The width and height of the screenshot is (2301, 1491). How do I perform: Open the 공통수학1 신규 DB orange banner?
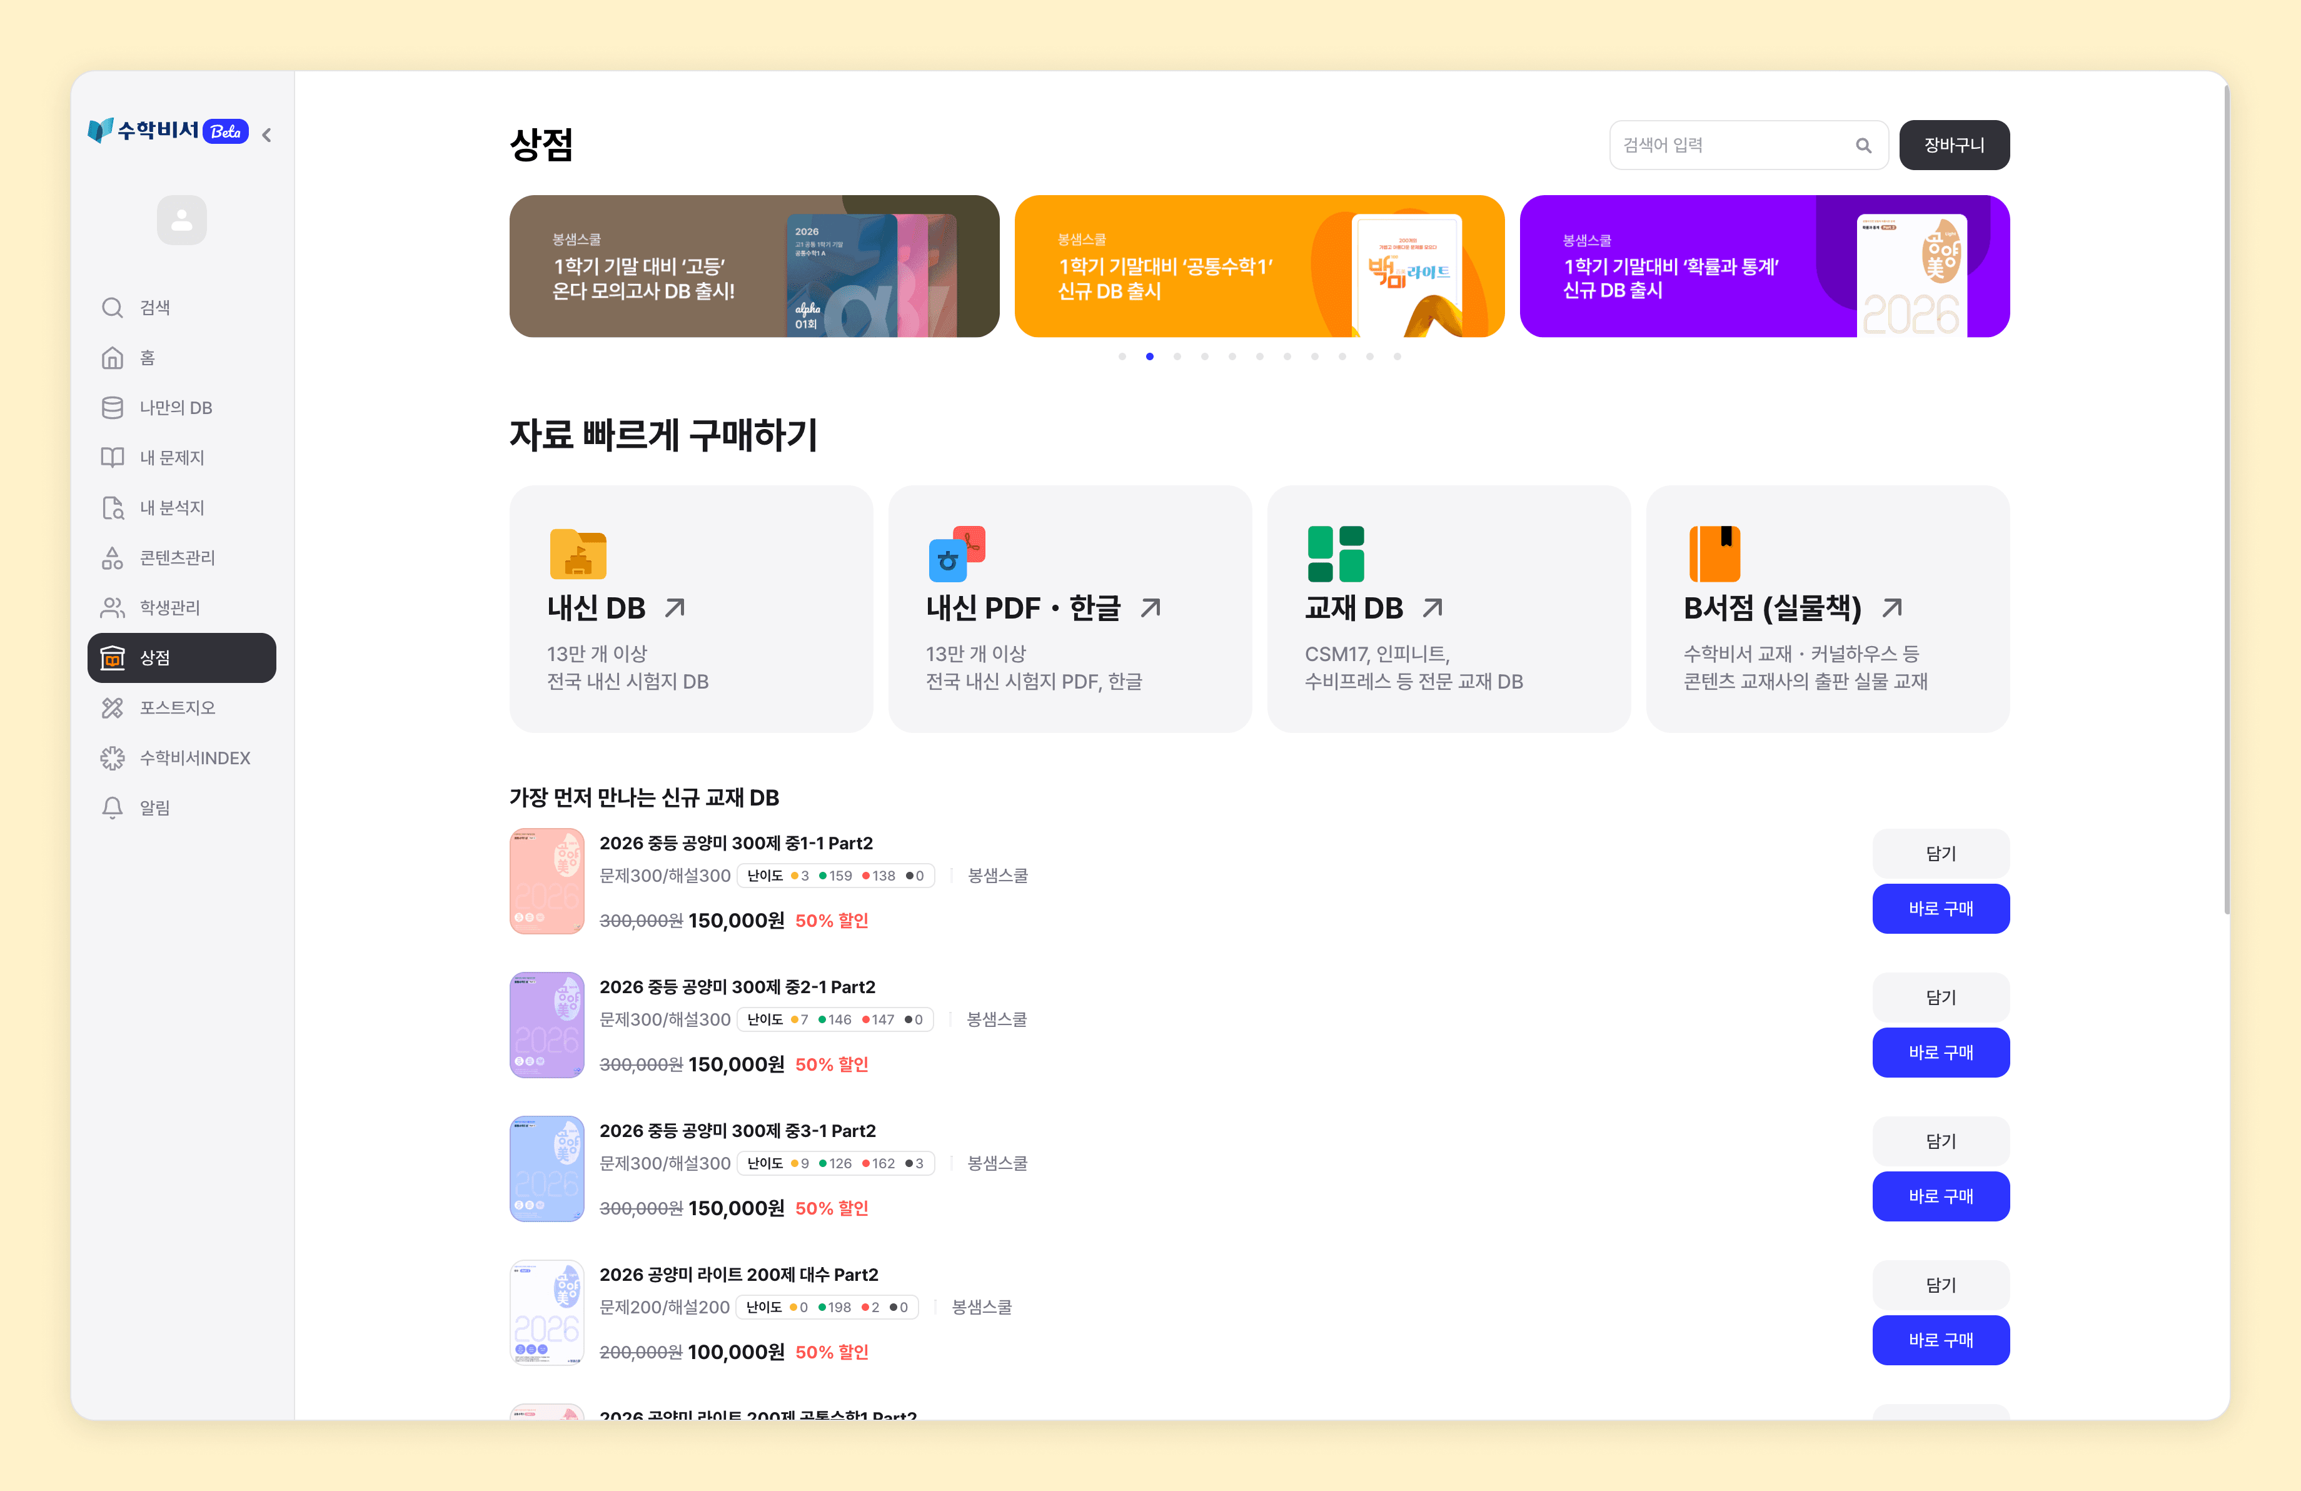point(1259,266)
